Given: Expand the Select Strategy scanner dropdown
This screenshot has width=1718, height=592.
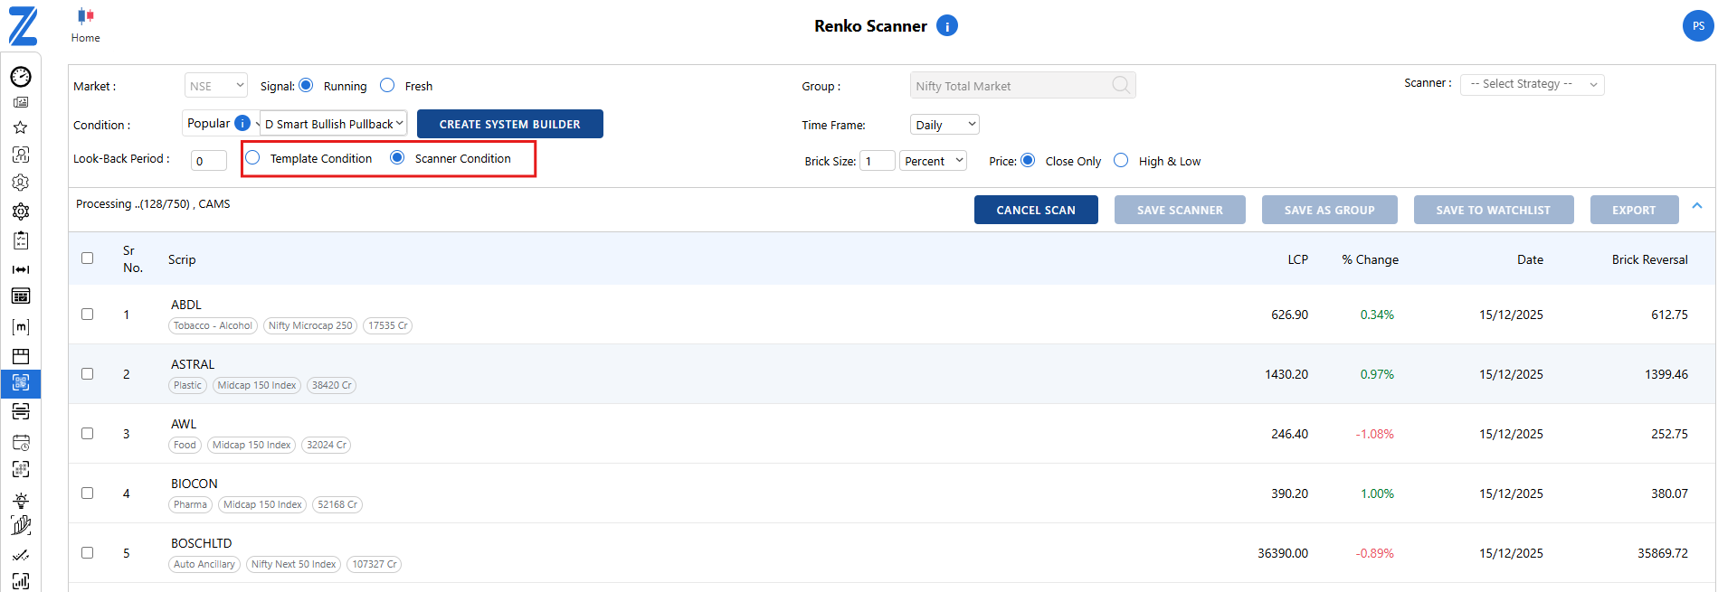Looking at the screenshot, I should coord(1531,84).
